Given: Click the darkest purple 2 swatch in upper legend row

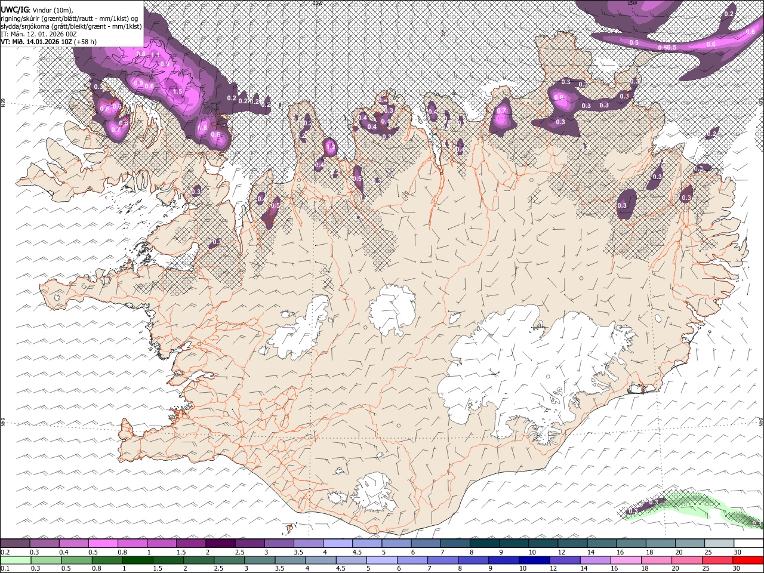Looking at the screenshot, I should (220, 544).
